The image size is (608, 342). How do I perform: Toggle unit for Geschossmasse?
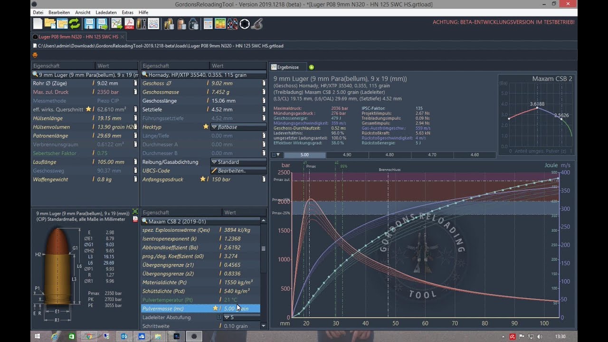(264, 92)
